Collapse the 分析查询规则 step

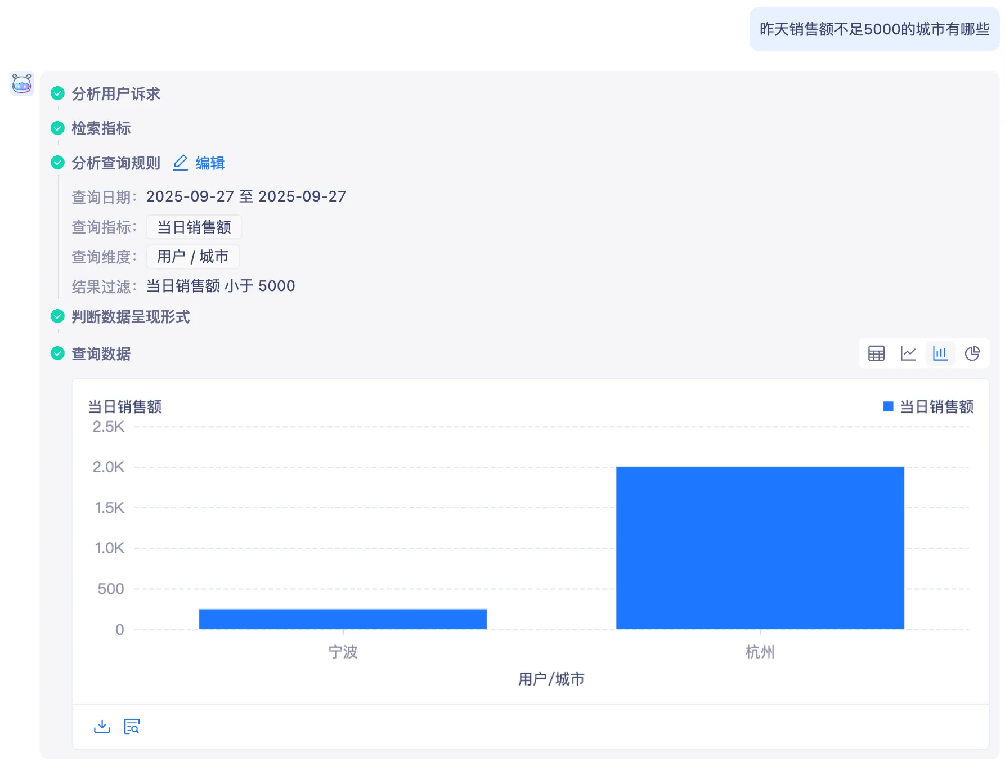point(116,163)
